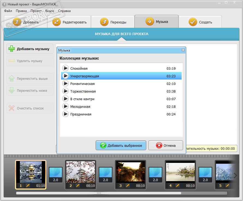Click the 03:23 duration of Умиротворяющая
The height and width of the screenshot is (201, 243).
tap(171, 76)
